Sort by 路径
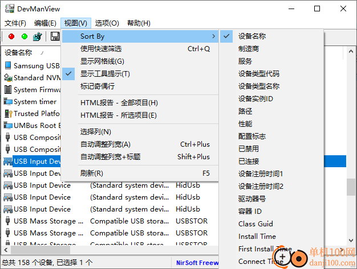This screenshot has width=357, height=269. point(272,111)
